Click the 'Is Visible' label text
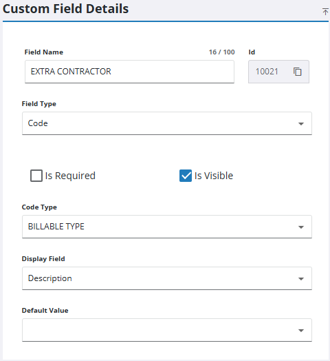 (214, 176)
